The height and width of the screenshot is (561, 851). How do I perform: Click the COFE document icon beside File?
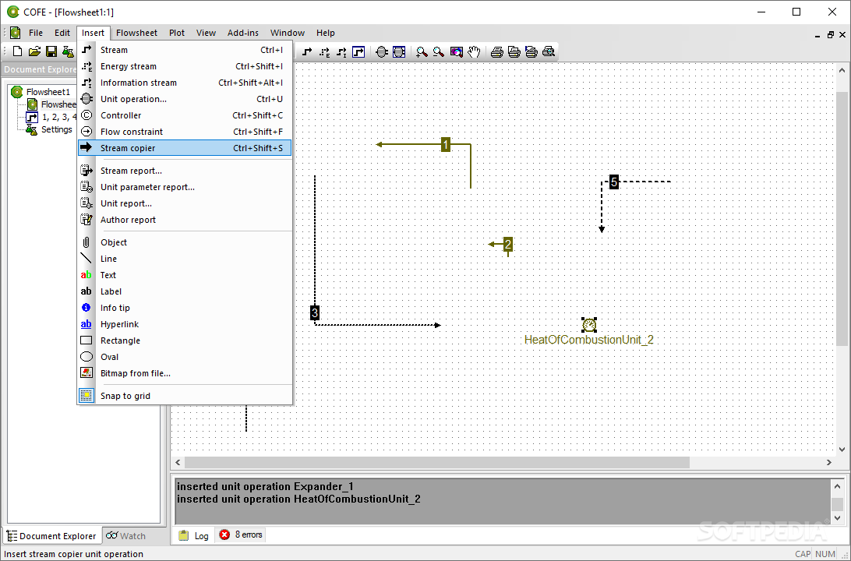pos(16,33)
